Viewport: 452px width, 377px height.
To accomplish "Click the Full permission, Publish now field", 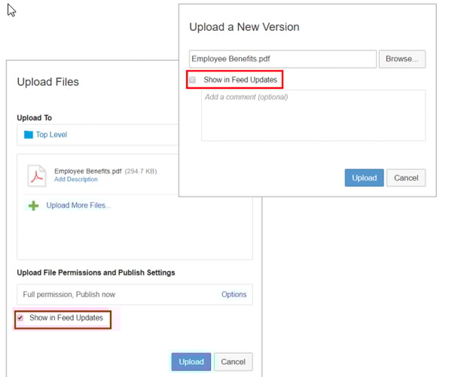I will tap(113, 294).
